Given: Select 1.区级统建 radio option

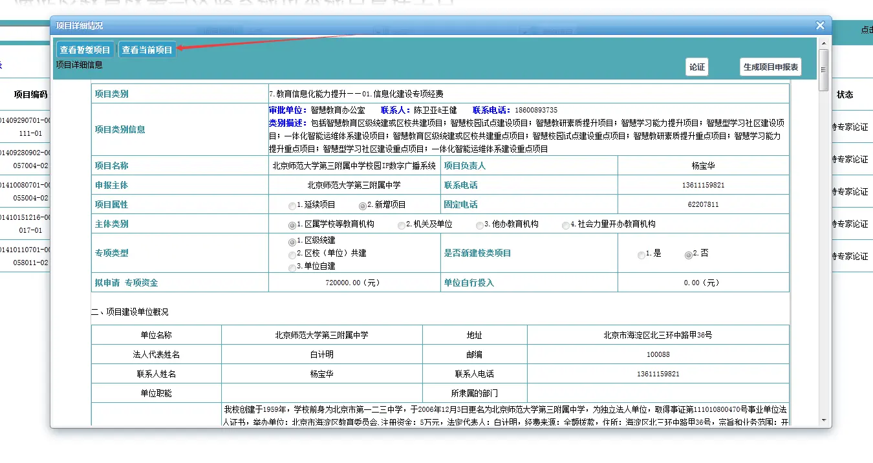Looking at the screenshot, I should coord(292,241).
